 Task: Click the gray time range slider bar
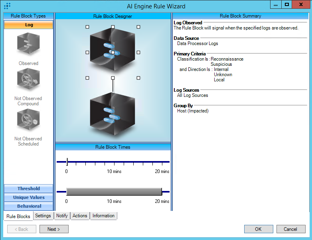[114, 191]
